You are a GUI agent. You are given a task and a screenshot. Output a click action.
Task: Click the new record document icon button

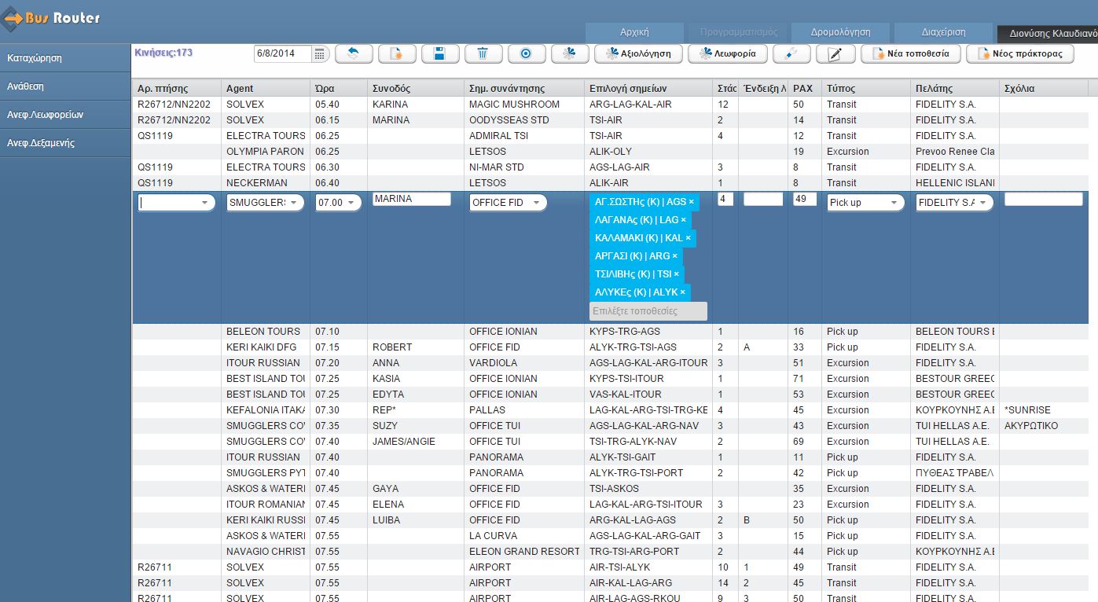click(x=397, y=53)
